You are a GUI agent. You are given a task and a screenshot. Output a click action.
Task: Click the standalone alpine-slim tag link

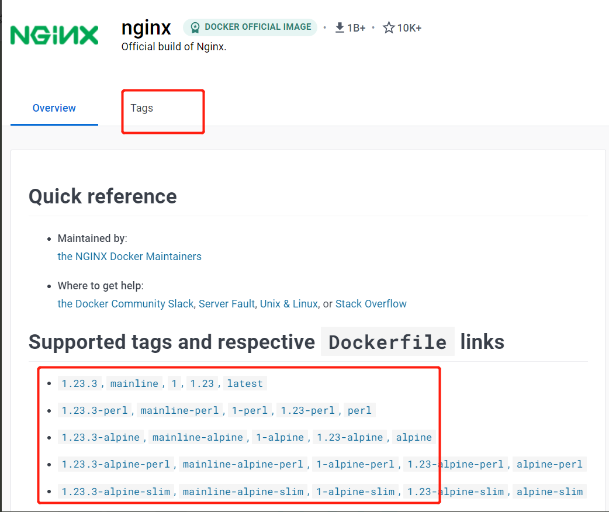point(549,492)
